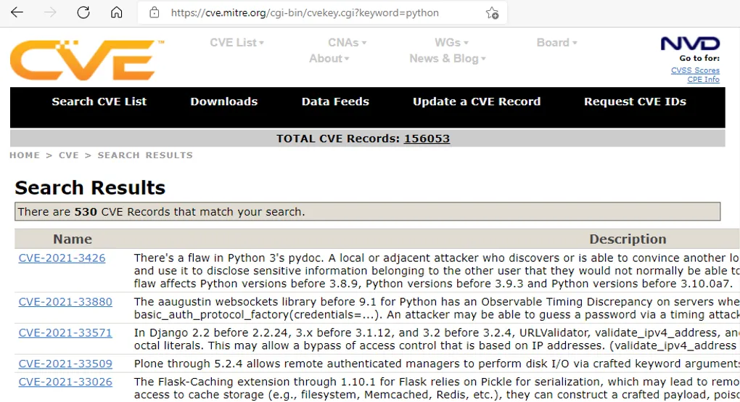Expand the CNAs dropdown menu
Viewport: 740px width, 402px height.
[347, 43]
